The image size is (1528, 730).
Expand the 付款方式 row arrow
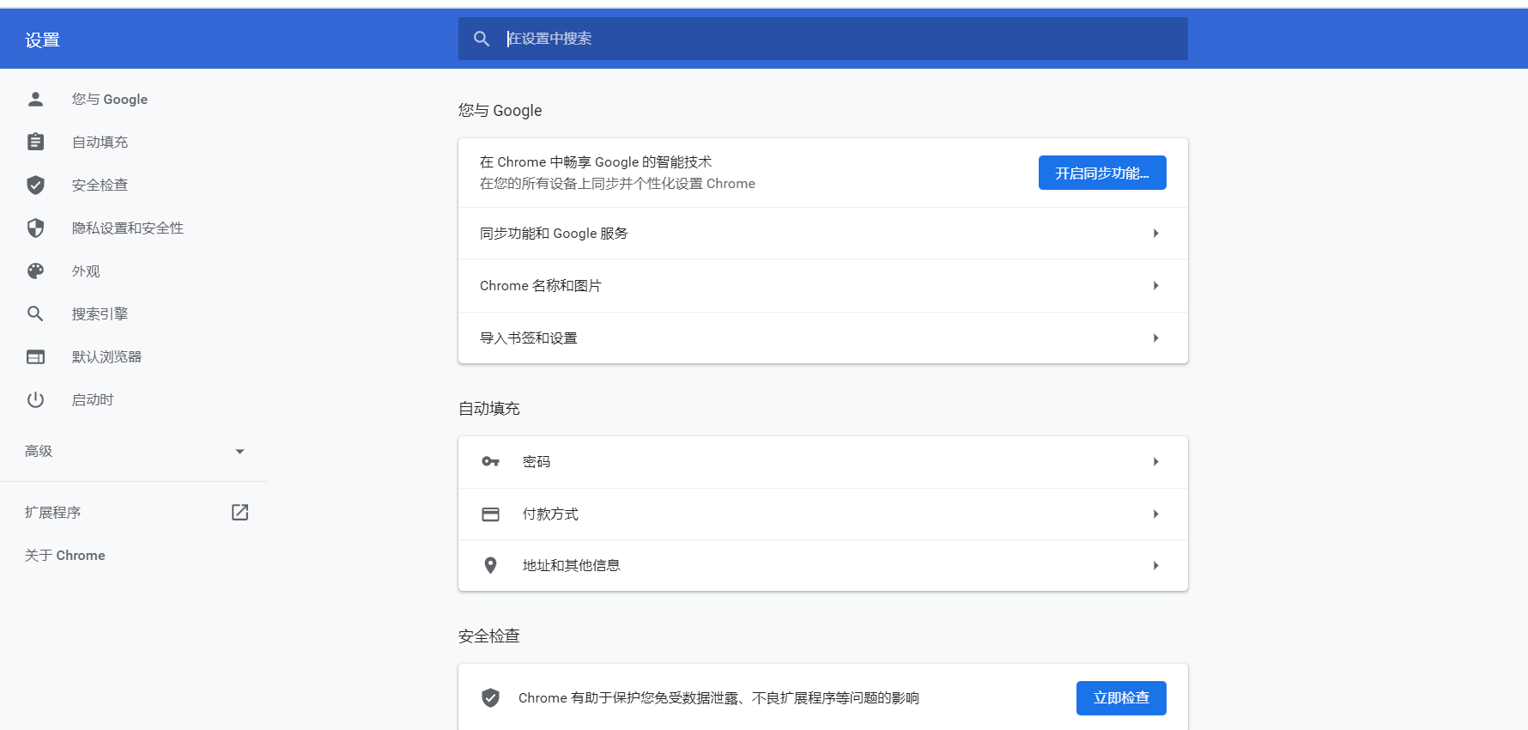1156,514
